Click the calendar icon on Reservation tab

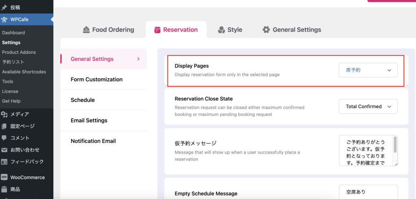(158, 30)
